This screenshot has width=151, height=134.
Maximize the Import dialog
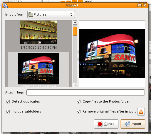click(x=140, y=5)
